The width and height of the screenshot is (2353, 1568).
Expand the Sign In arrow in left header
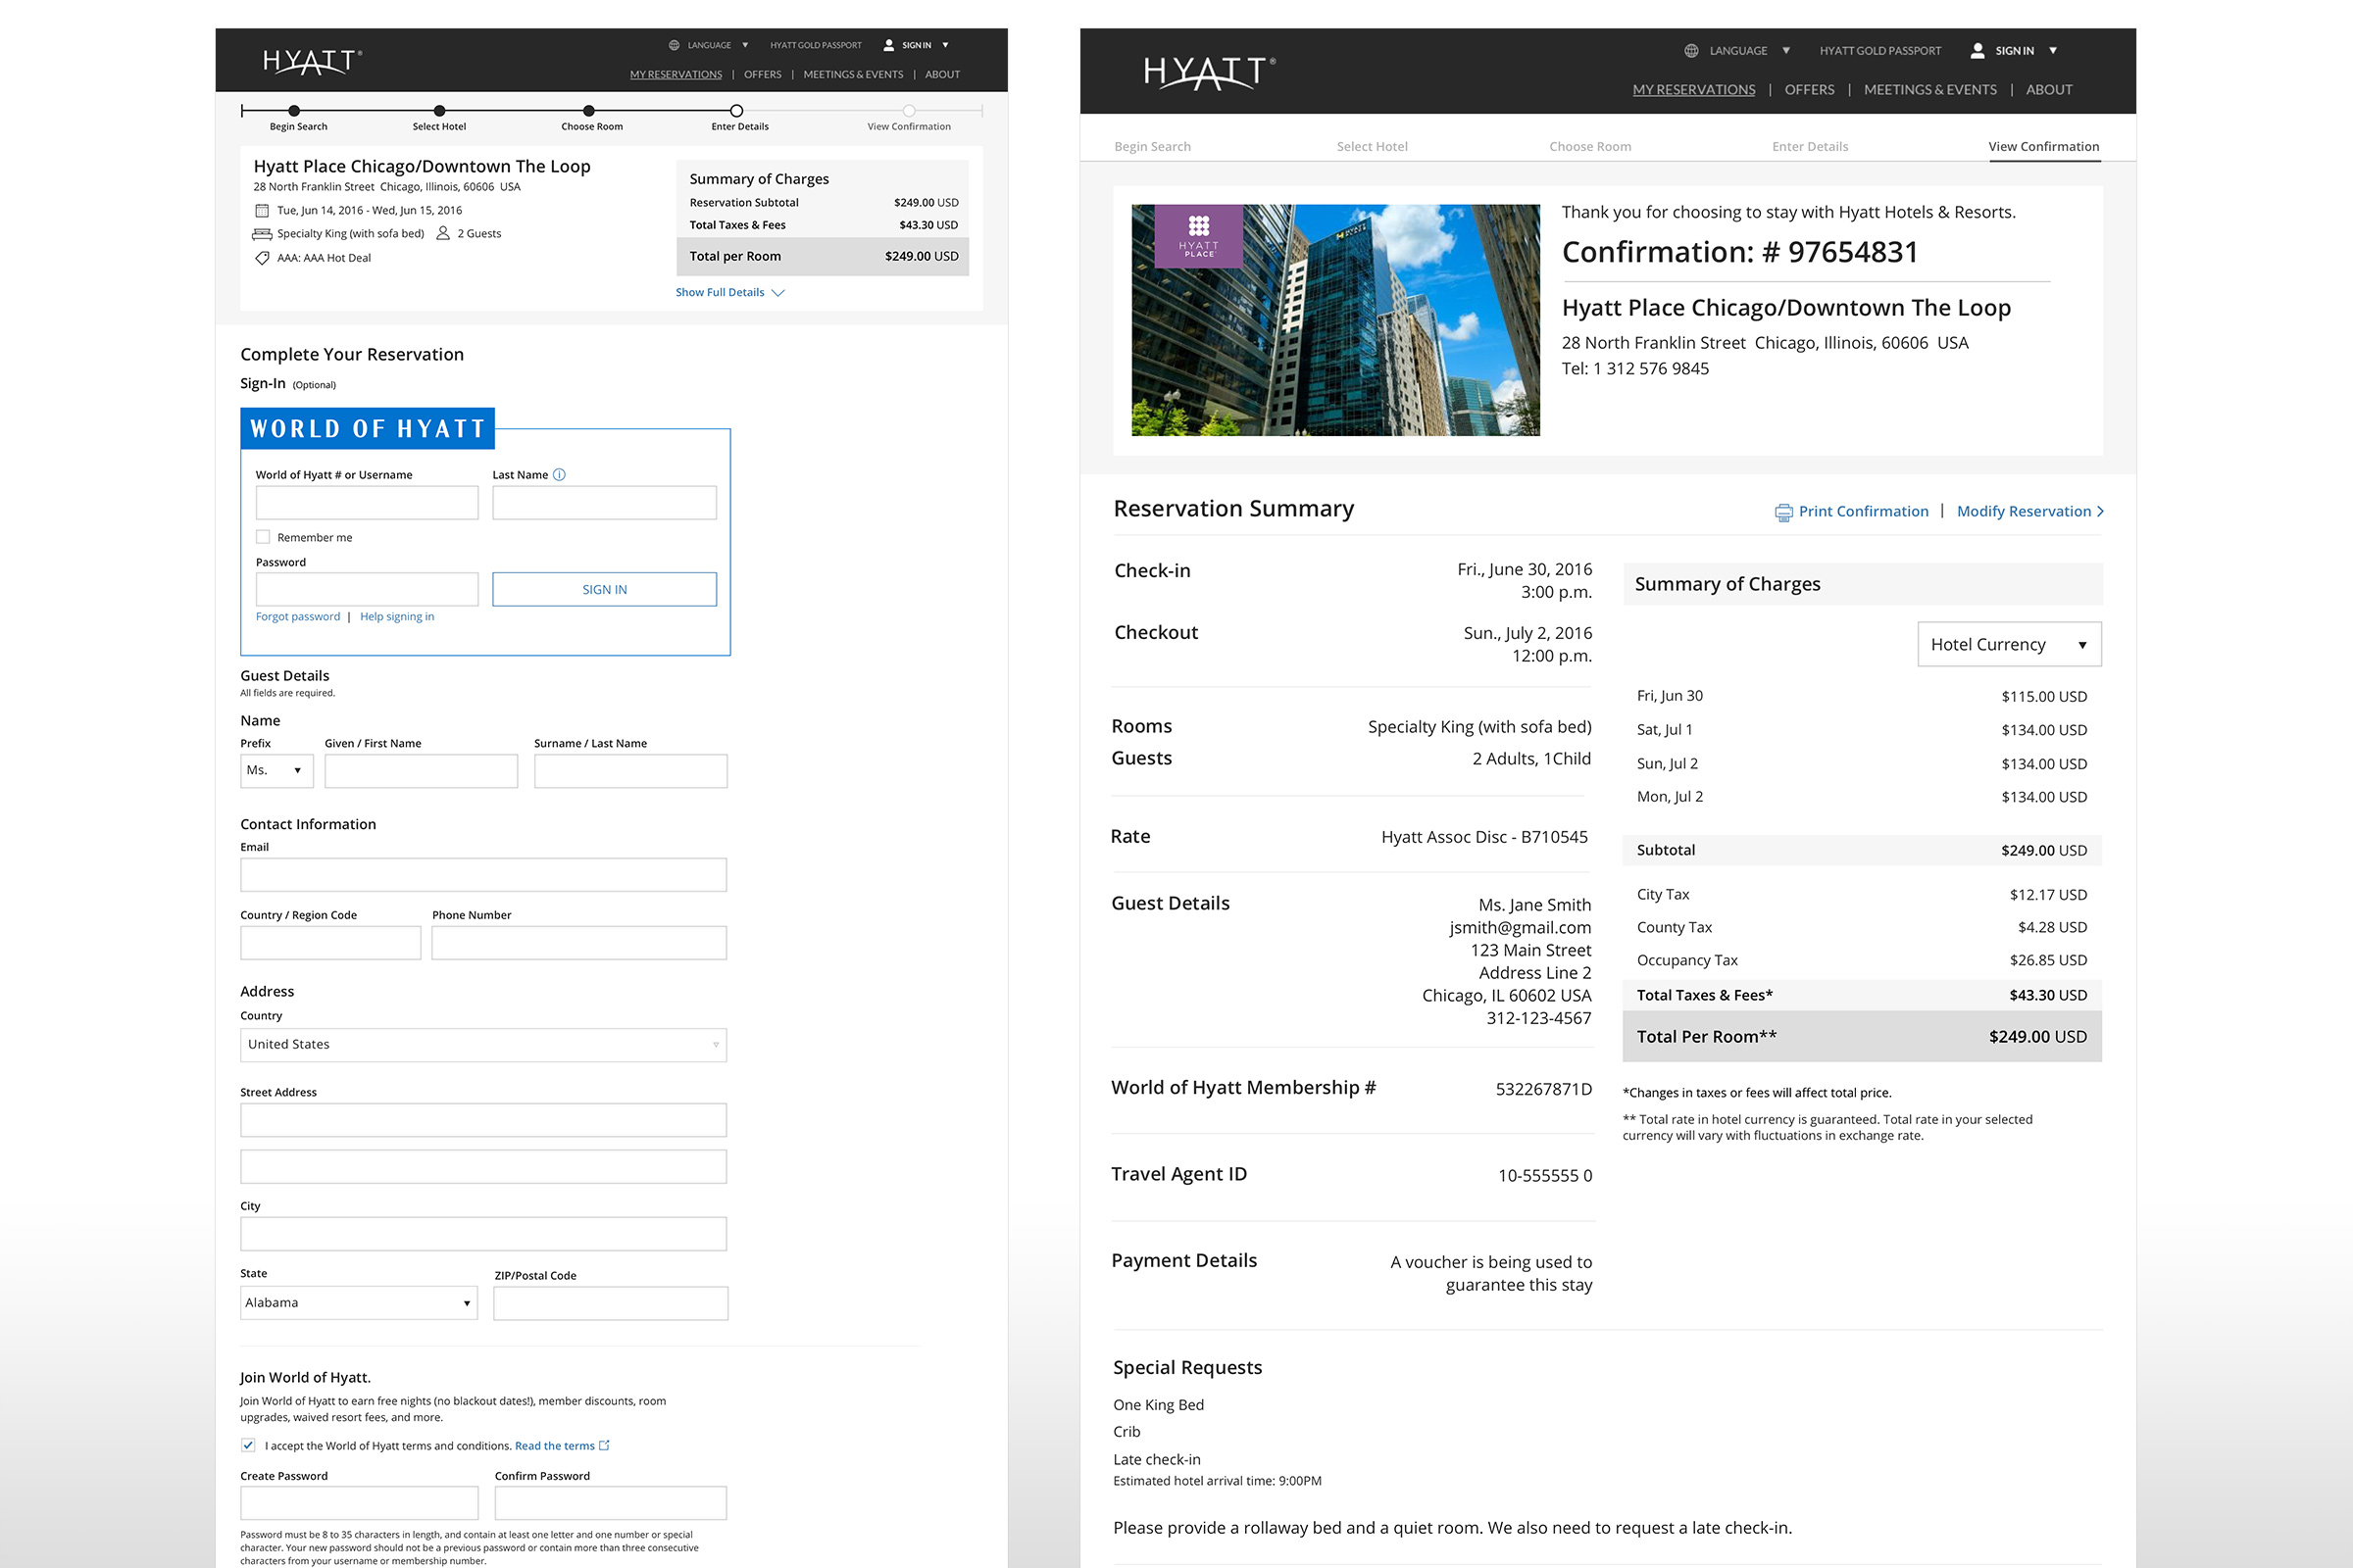(945, 45)
